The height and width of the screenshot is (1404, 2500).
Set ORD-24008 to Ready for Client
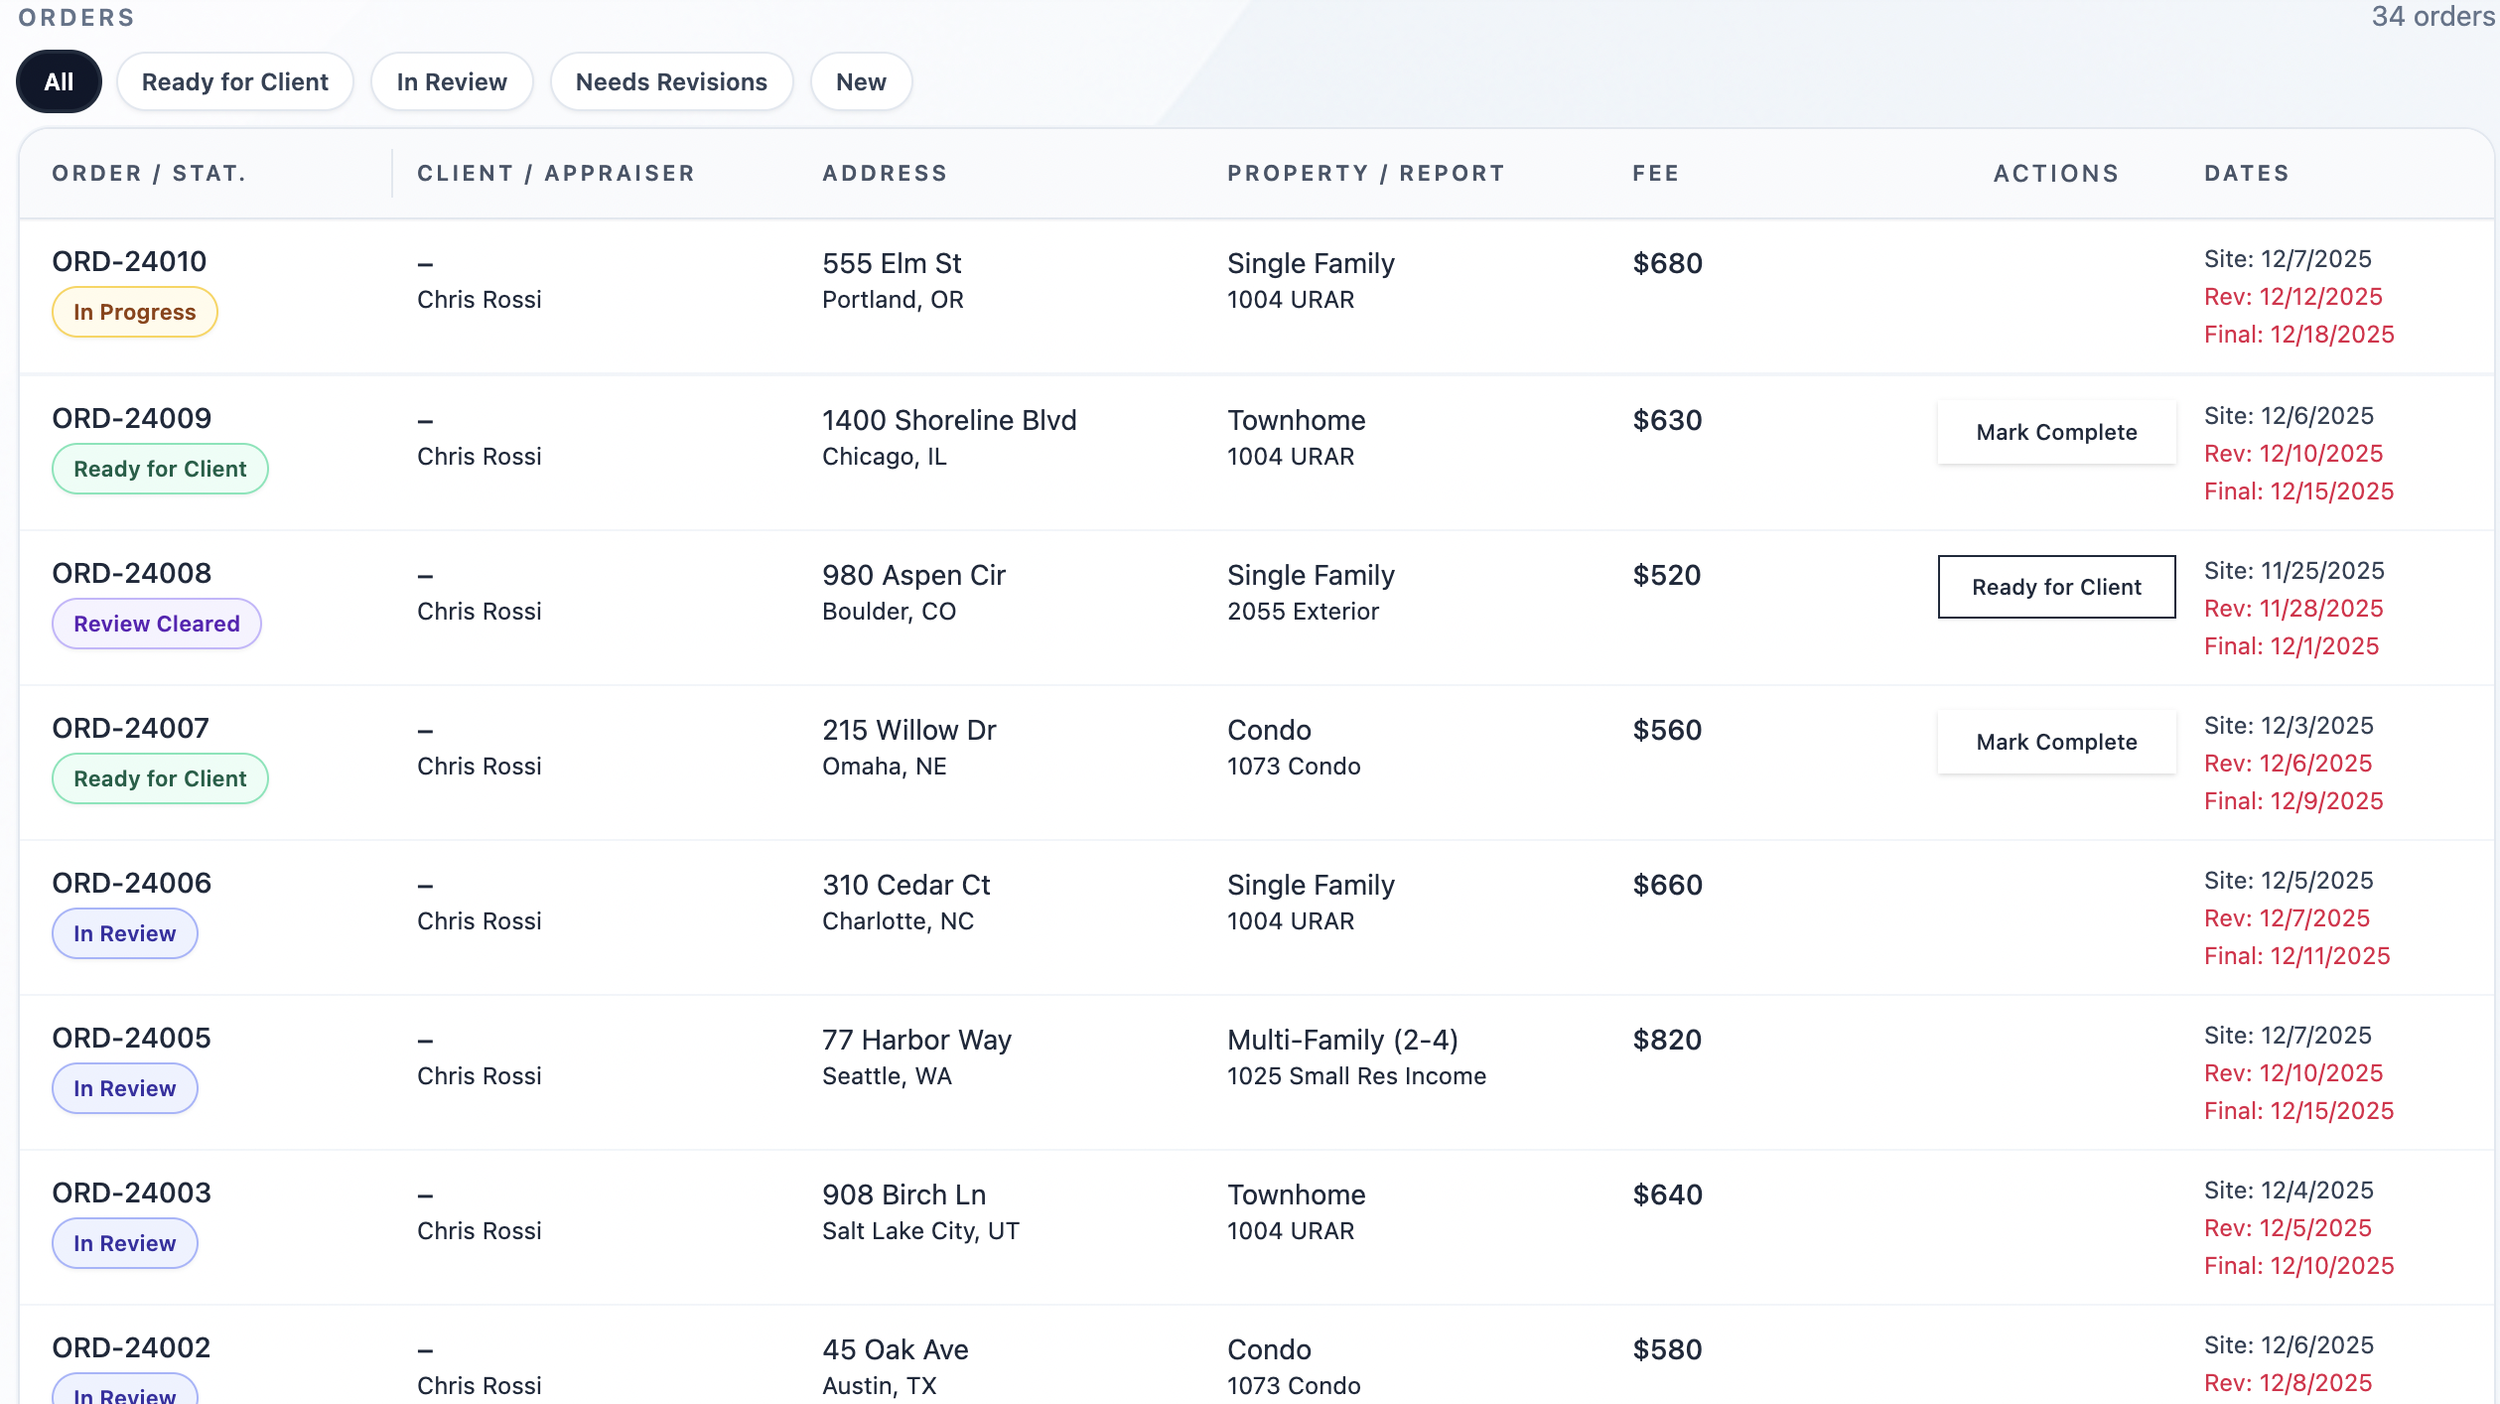pos(2056,587)
